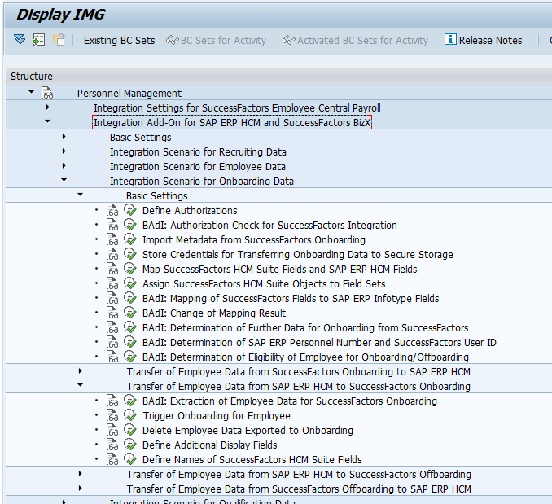
Task: Open documentation for Define Names of SuccessFactors HCM Suite Fields
Action: pyautogui.click(x=112, y=460)
